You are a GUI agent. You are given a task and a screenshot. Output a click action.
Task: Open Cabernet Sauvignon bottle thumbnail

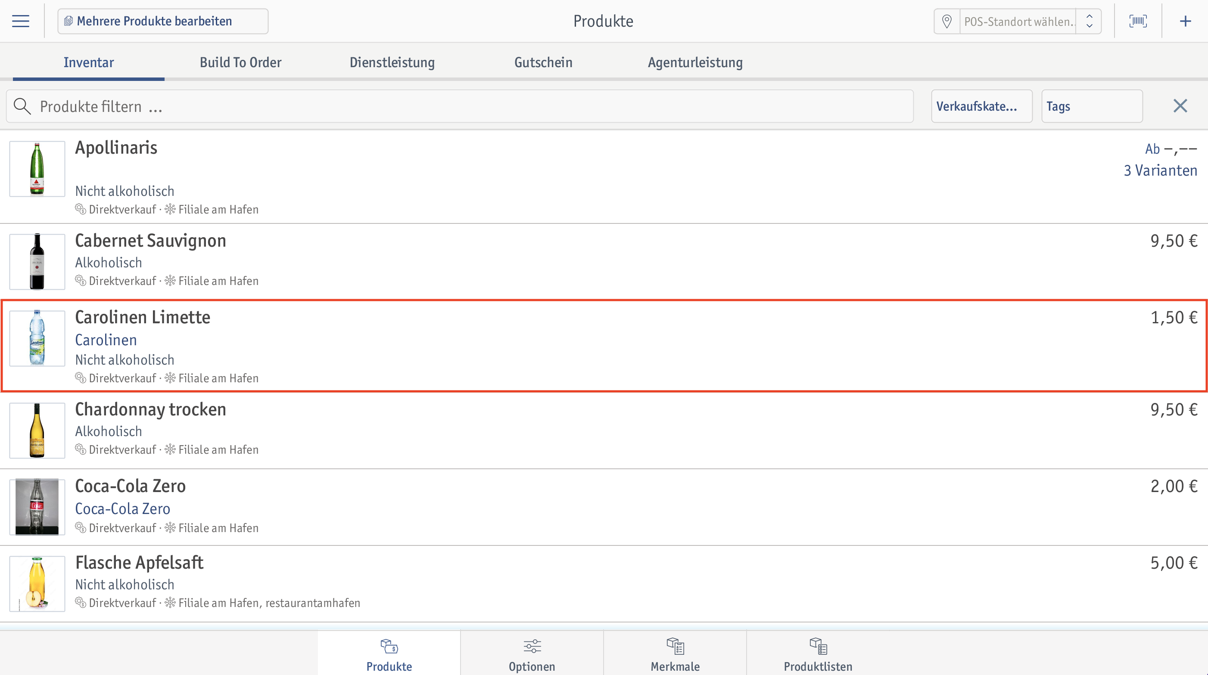point(37,261)
